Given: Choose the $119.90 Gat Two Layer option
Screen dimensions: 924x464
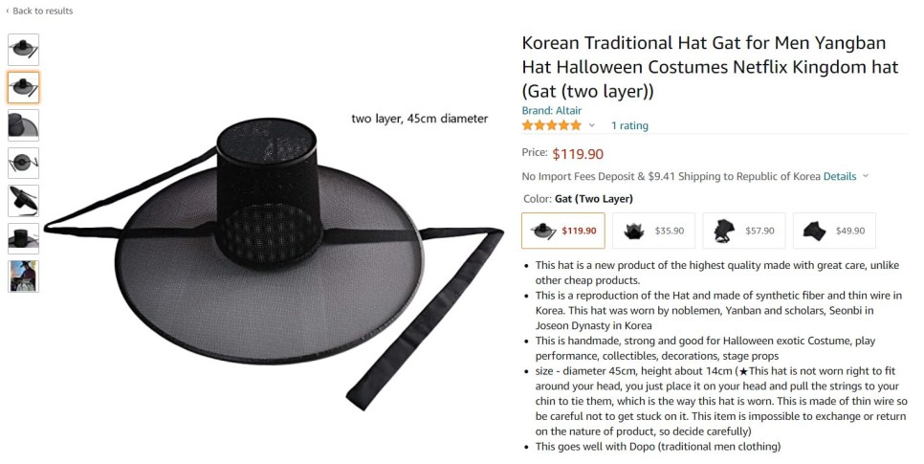Looking at the screenshot, I should (x=563, y=231).
